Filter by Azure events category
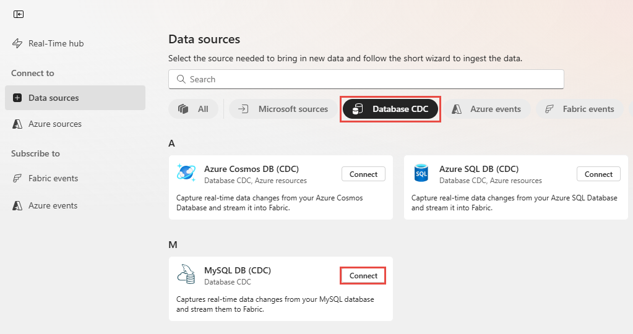 [x=487, y=109]
